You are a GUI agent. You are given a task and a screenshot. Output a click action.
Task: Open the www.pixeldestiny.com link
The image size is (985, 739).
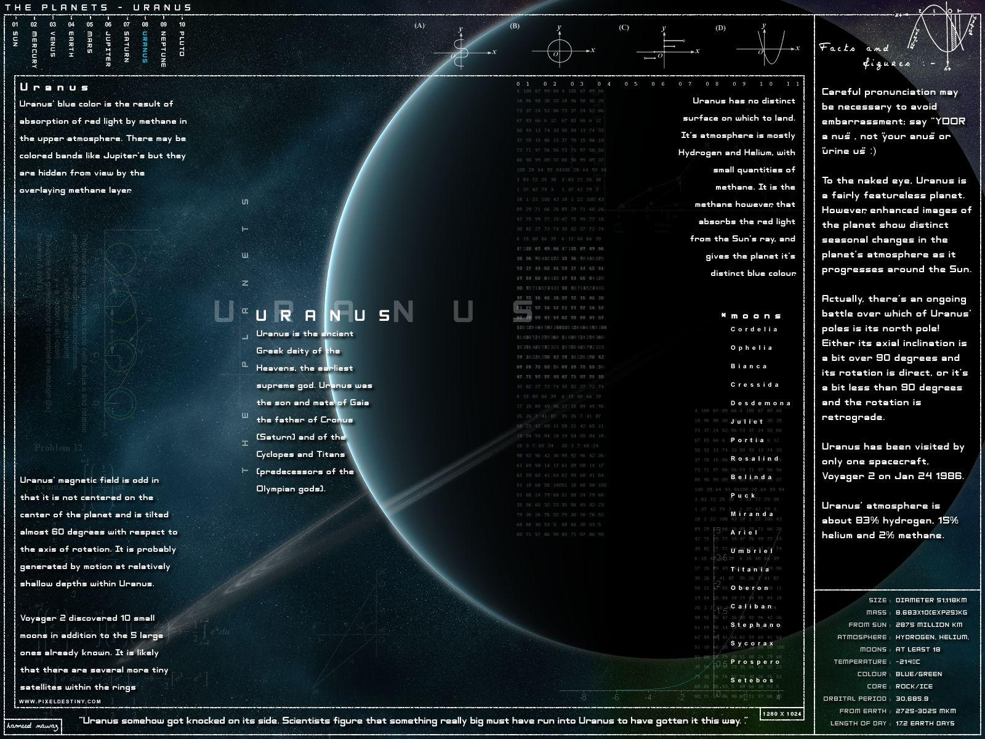point(60,701)
